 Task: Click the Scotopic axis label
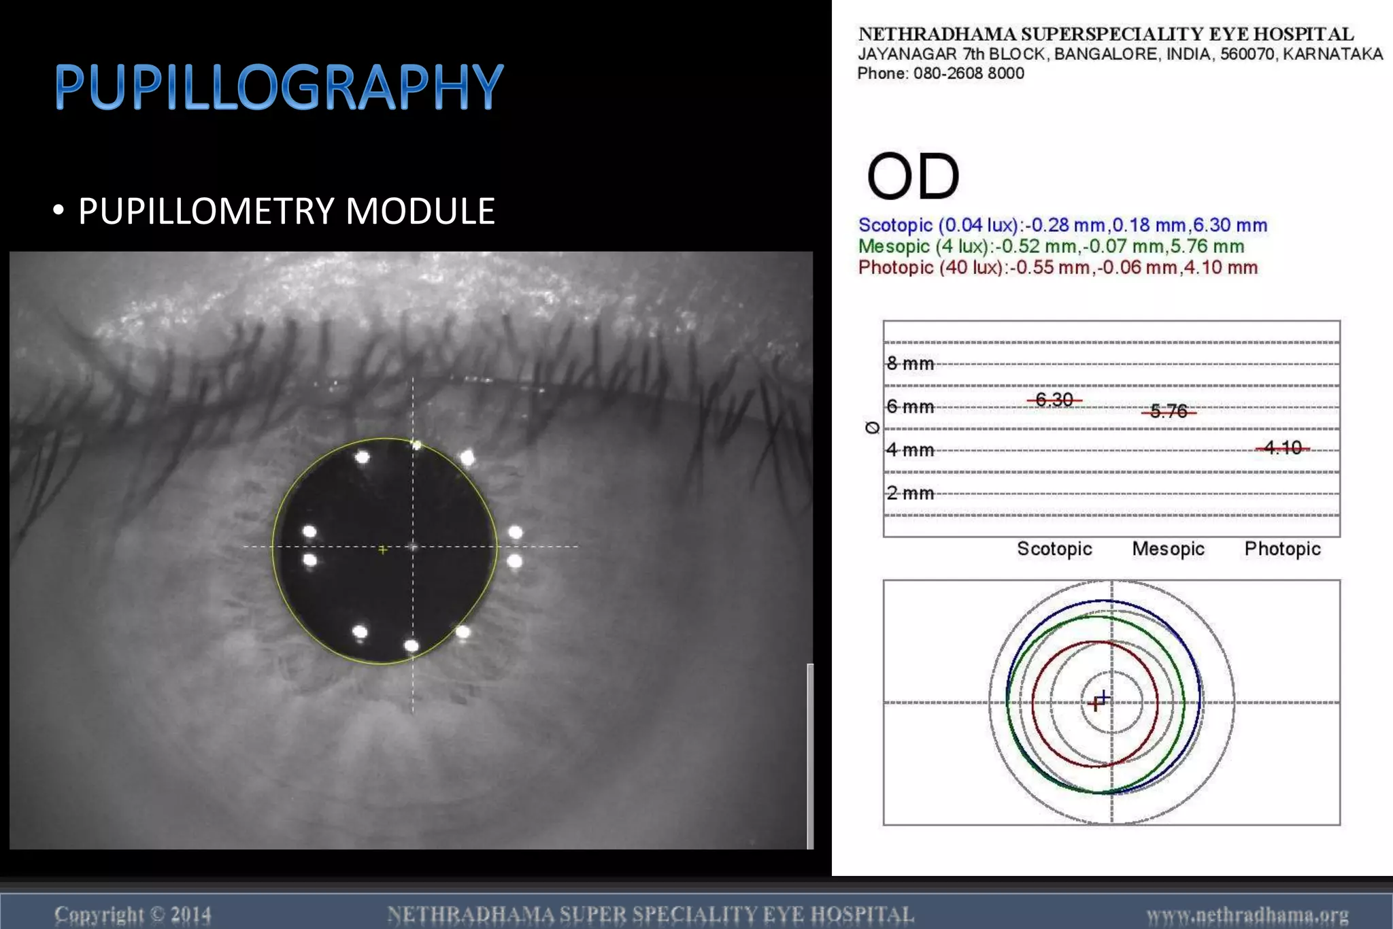pyautogui.click(x=1054, y=549)
